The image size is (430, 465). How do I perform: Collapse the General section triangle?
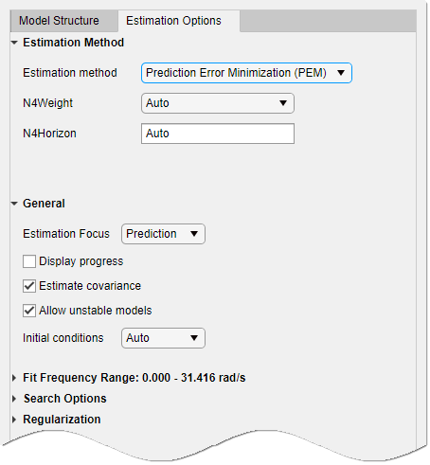click(x=14, y=204)
